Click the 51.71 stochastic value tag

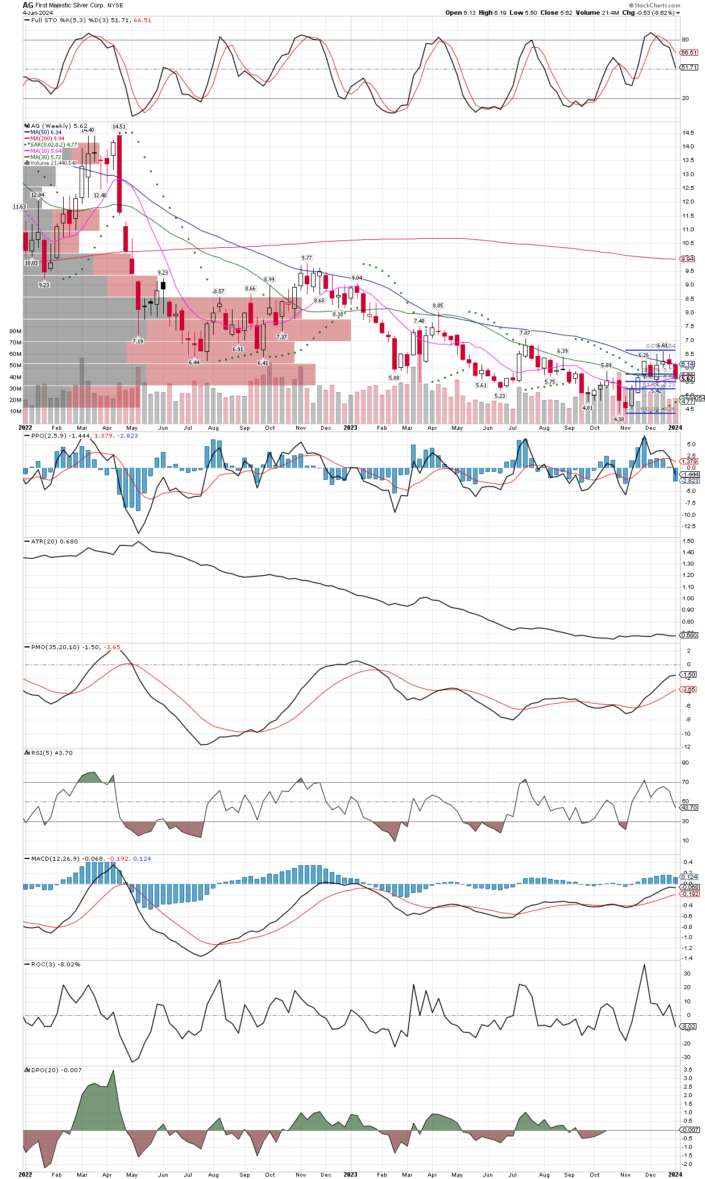689,68
